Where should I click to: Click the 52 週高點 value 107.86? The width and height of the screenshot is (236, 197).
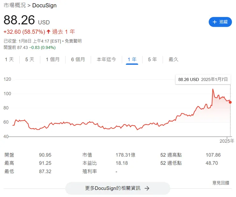[213, 155]
